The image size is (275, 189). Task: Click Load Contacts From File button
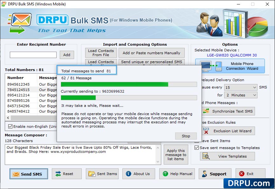(x=101, y=53)
